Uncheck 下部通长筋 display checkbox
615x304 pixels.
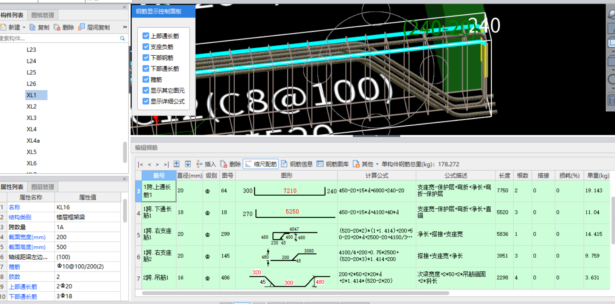click(x=146, y=69)
